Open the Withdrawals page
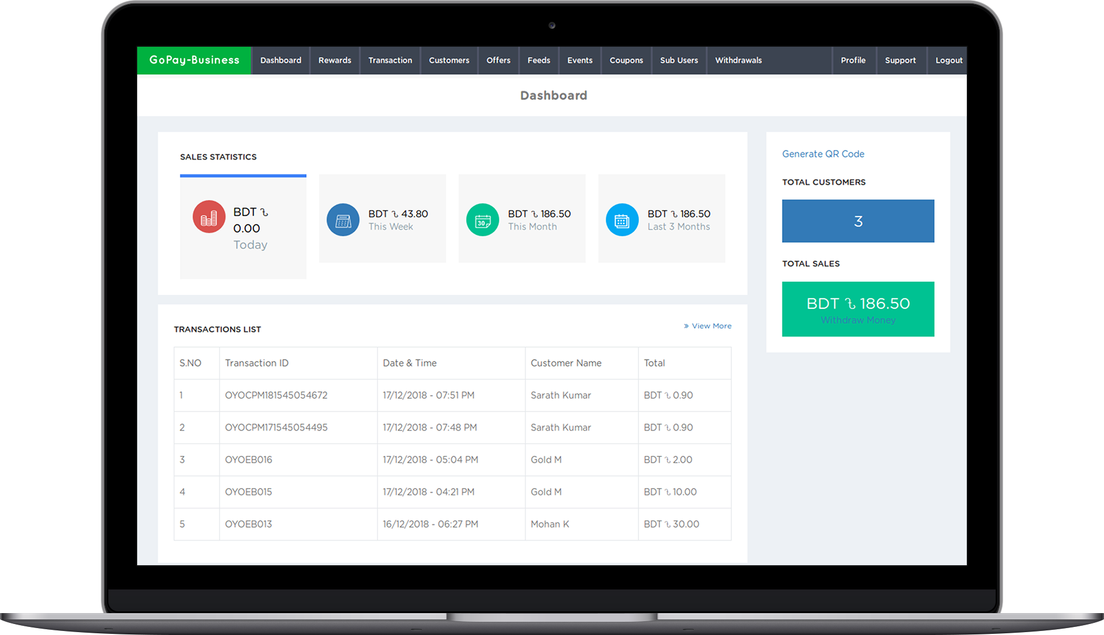Image resolution: width=1104 pixels, height=635 pixels. (738, 60)
